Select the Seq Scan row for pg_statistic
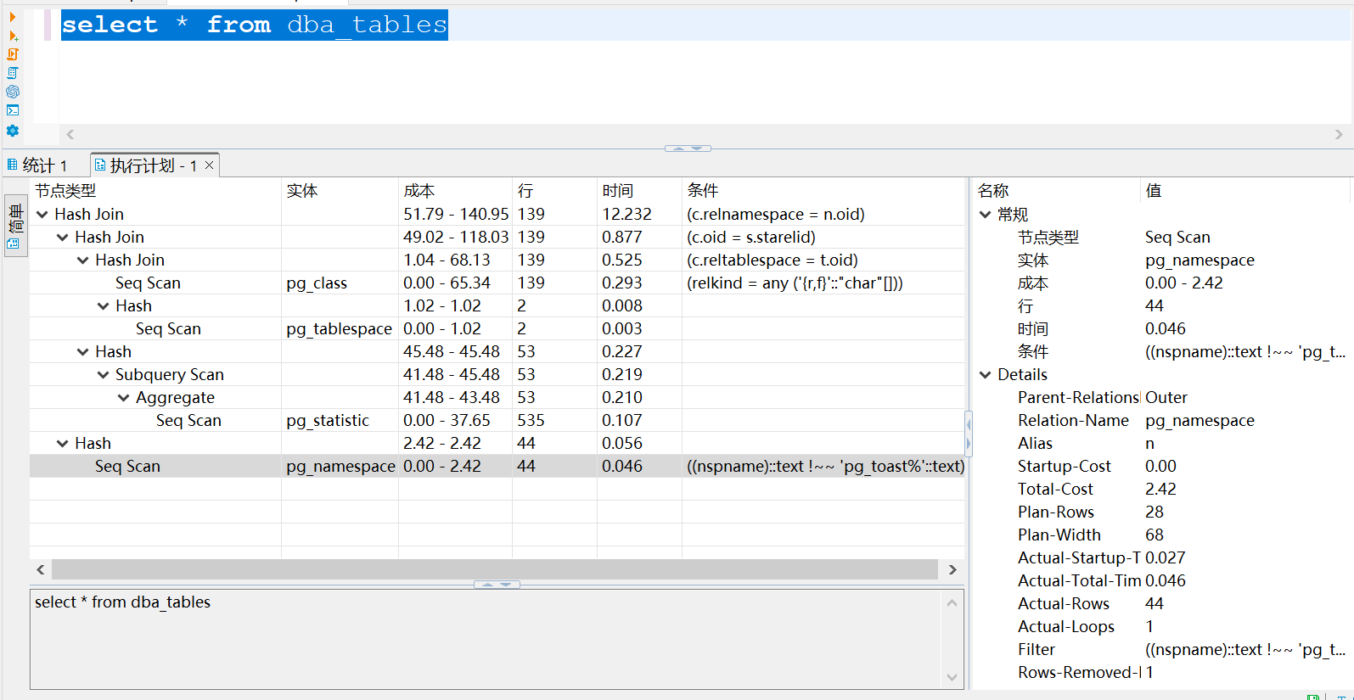Viewport: 1354px width, 700px height. click(497, 421)
